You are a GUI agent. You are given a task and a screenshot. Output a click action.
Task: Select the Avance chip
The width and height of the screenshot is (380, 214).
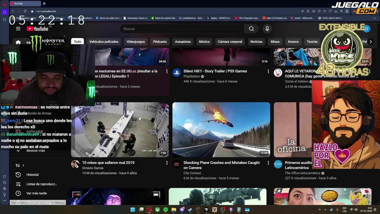(x=293, y=42)
